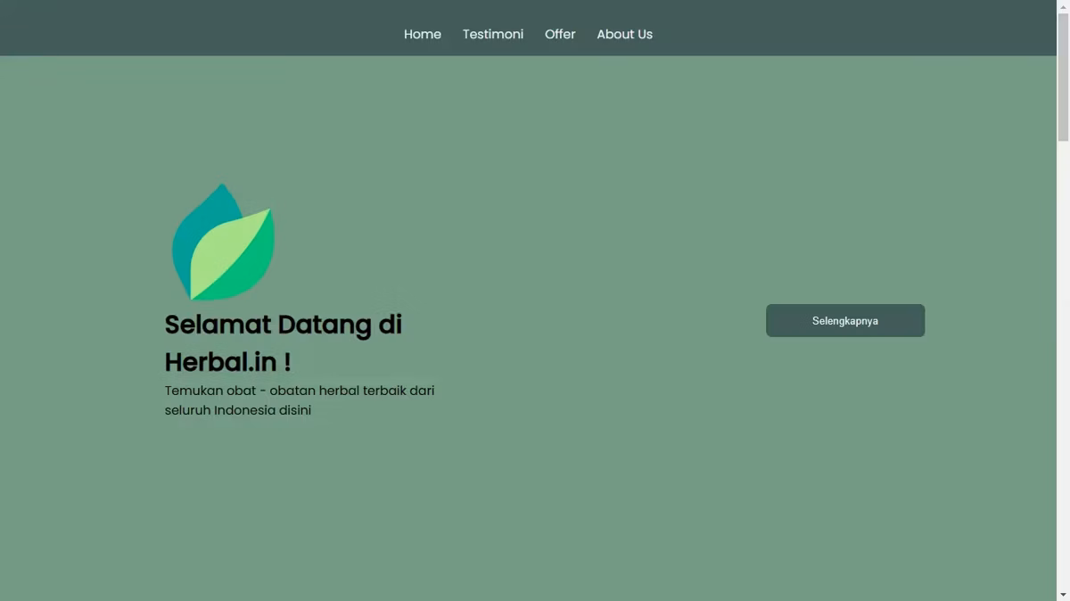This screenshot has height=601, width=1070.
Task: Click the scrollbar up arrow
Action: tap(1063, 6)
